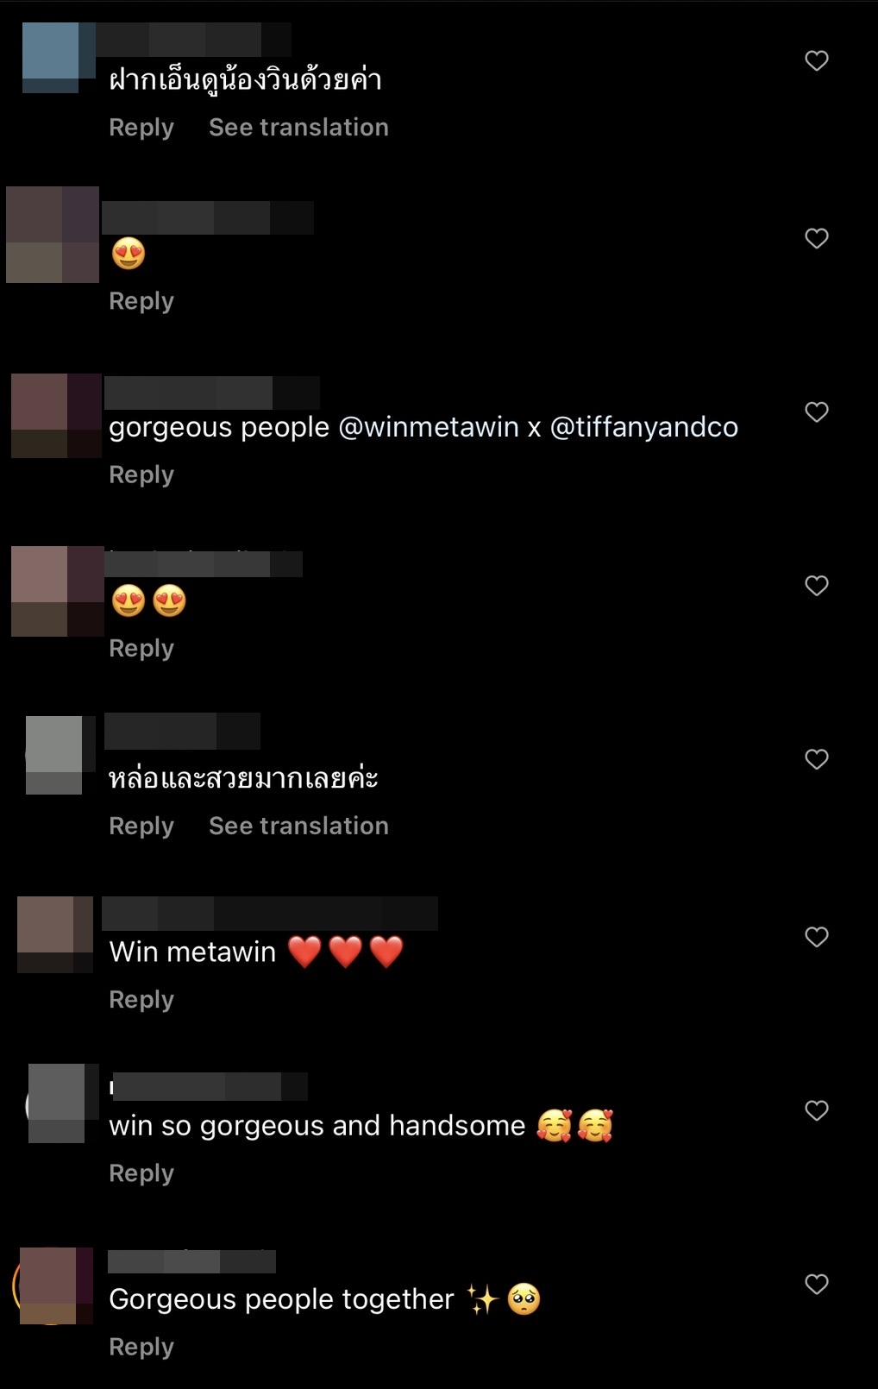Reply to the ฝากเอ็นดูน้องวินด้วยค่า comment

tap(141, 128)
